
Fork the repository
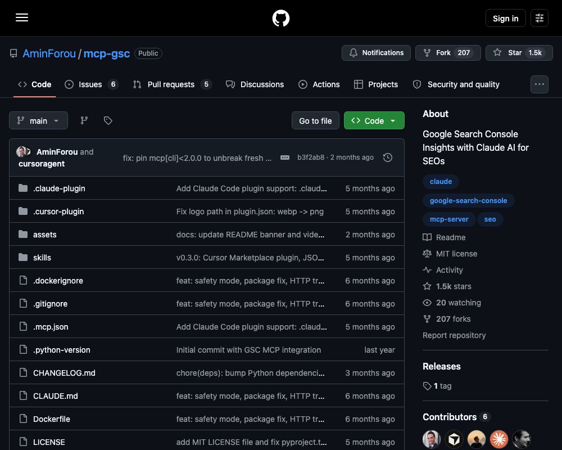pyautogui.click(x=448, y=53)
